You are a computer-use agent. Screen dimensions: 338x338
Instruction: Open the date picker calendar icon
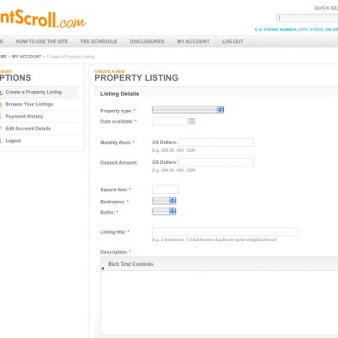click(x=191, y=122)
